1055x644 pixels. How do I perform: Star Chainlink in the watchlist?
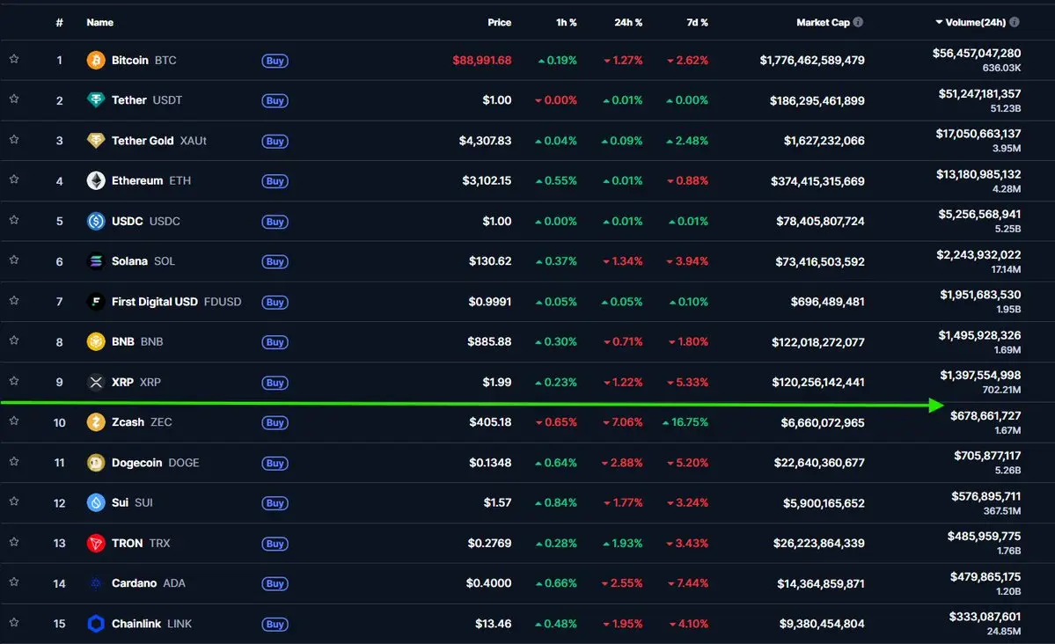point(14,623)
